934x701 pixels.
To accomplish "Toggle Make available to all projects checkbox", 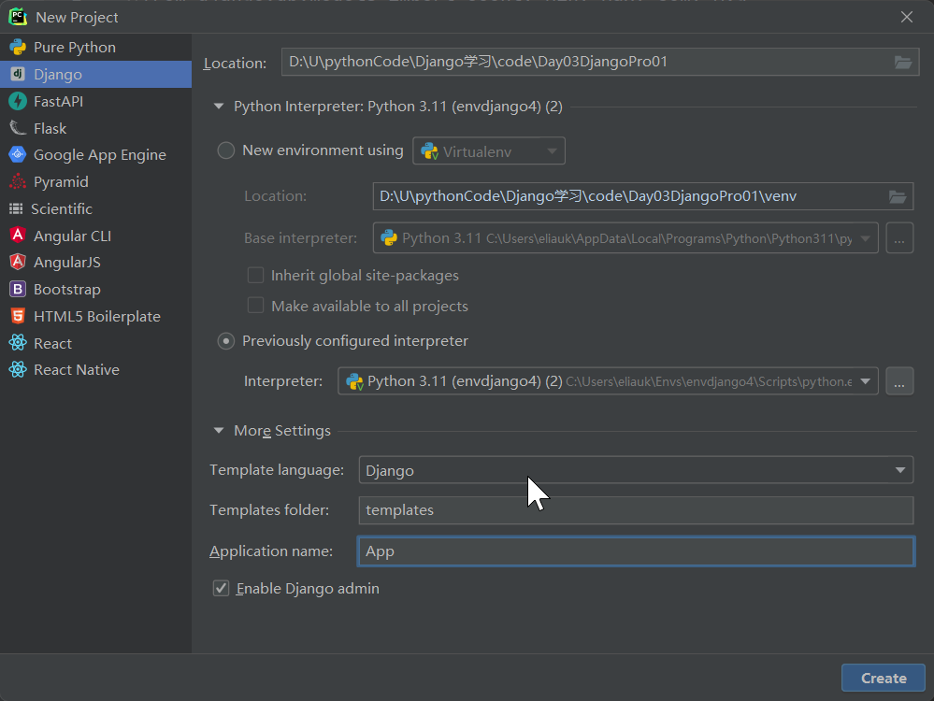I will (255, 306).
